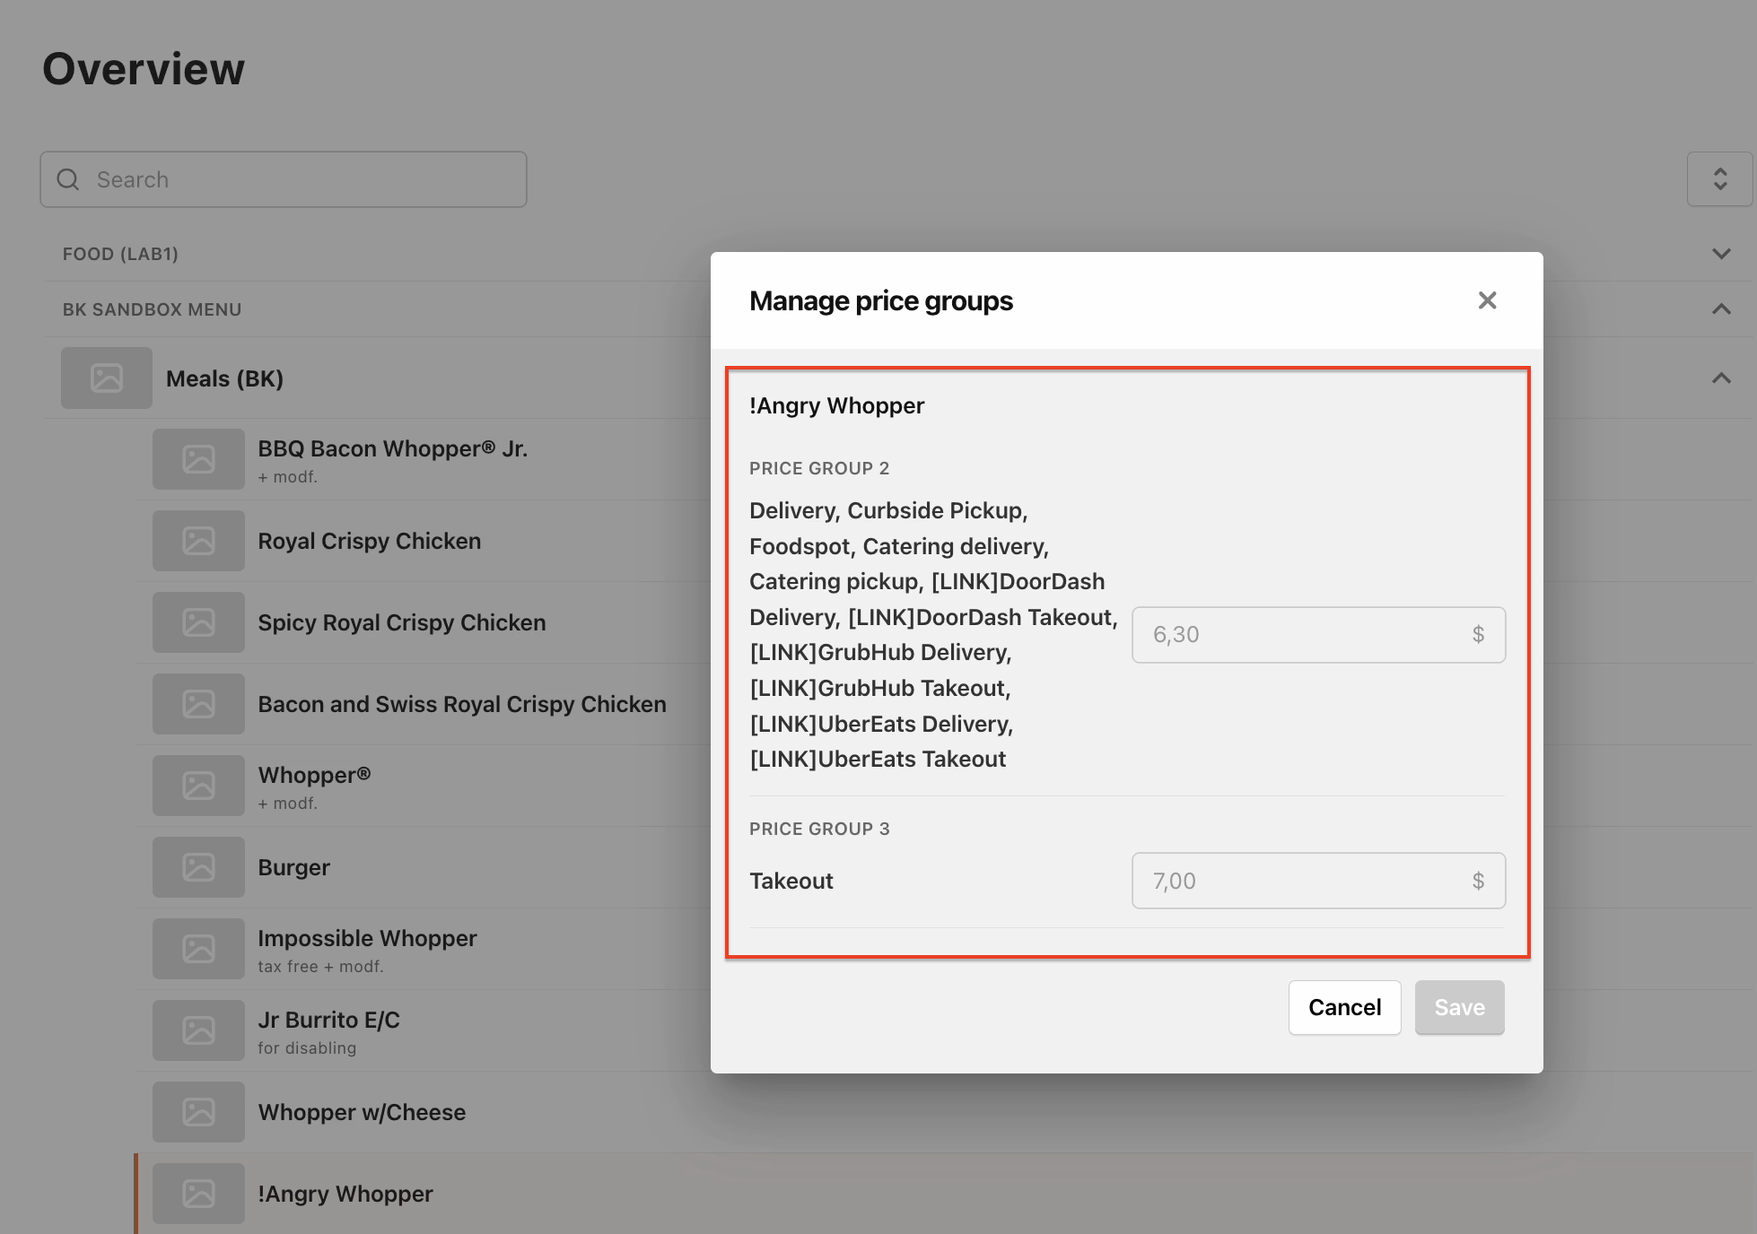Click BBQ Bacon Whopper Jr. image placeholder
Screen dimensions: 1757x1234
pyautogui.click(x=198, y=459)
